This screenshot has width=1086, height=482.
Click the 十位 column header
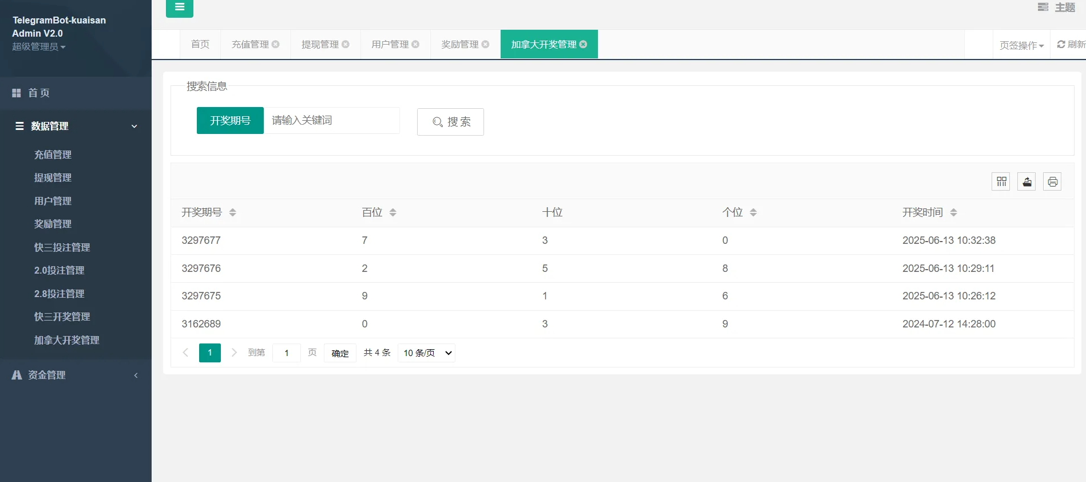552,212
